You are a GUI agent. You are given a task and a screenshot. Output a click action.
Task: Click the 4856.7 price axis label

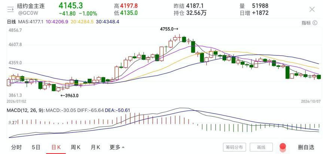pos(15,30)
